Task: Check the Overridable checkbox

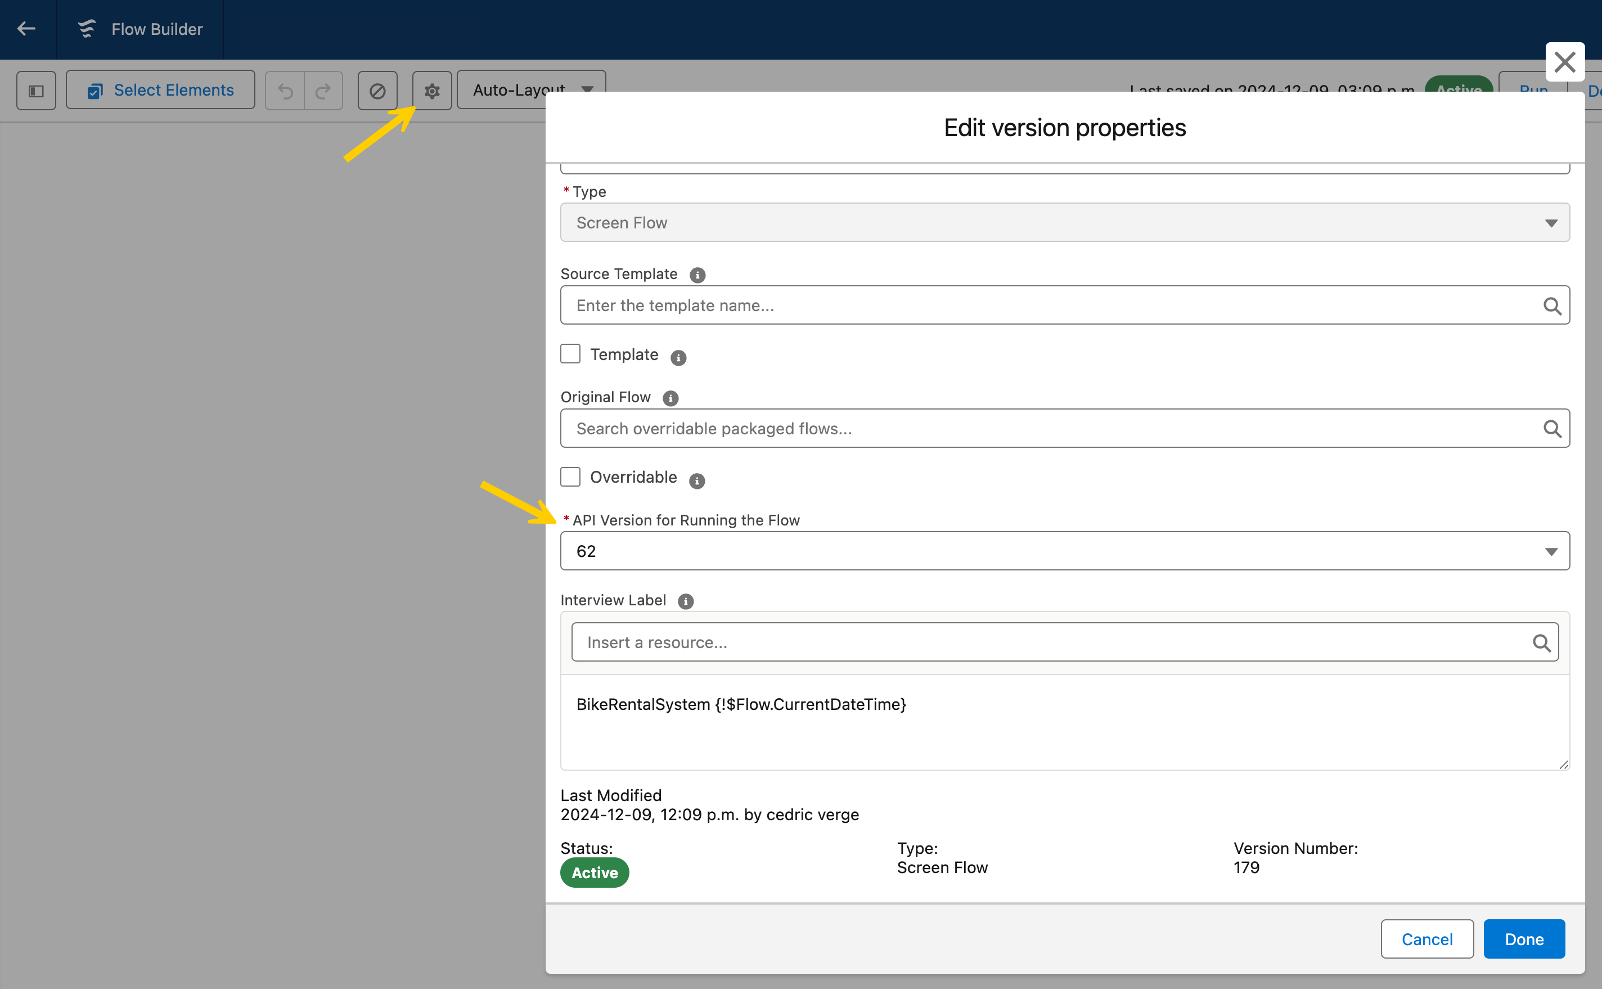Action: tap(570, 477)
